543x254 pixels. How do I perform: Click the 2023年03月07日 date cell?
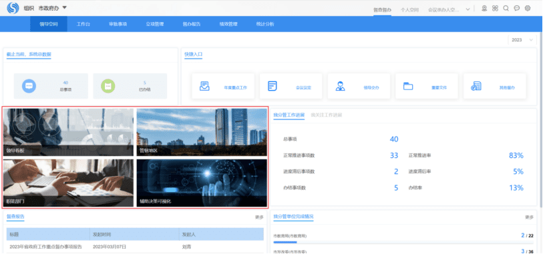coord(110,247)
